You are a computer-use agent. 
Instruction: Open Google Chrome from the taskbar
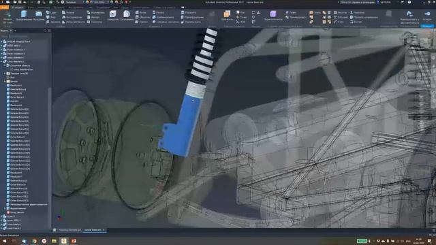click(x=34, y=241)
